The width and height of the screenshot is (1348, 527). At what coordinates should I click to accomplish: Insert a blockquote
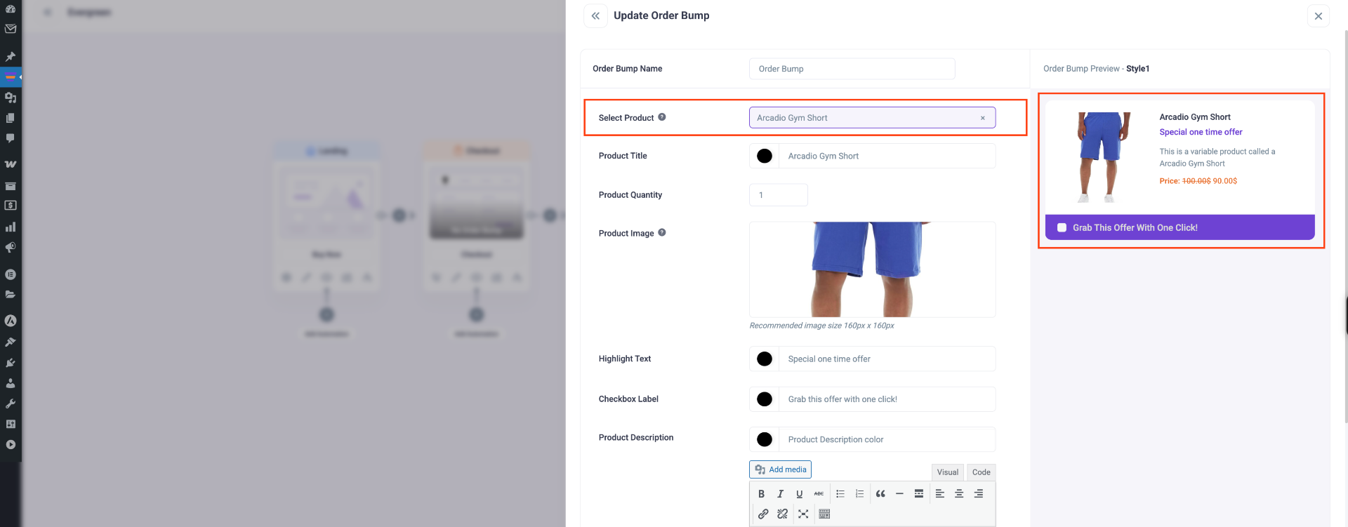click(880, 494)
